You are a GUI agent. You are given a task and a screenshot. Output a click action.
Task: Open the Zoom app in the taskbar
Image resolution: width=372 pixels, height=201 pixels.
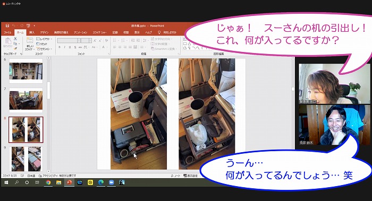[111, 182]
